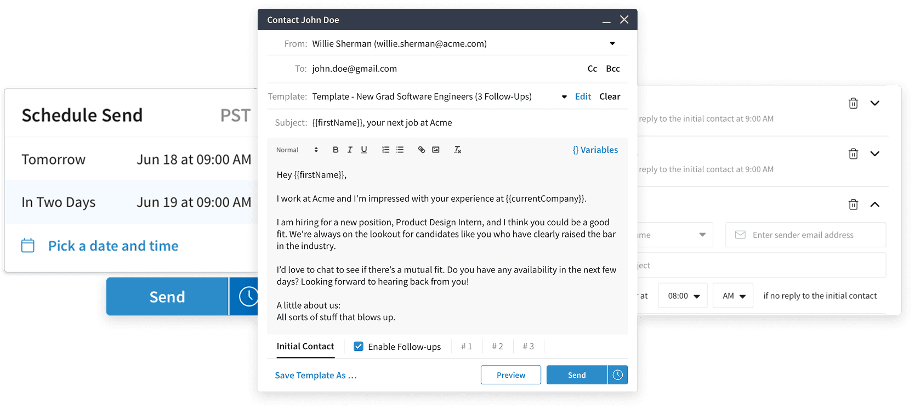Clear text formatting in editor

[x=458, y=150]
